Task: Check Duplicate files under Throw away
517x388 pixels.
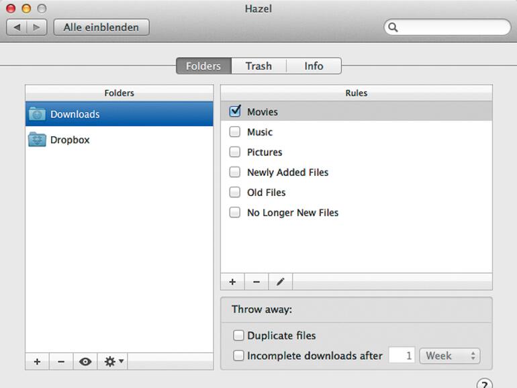Action: click(x=238, y=335)
